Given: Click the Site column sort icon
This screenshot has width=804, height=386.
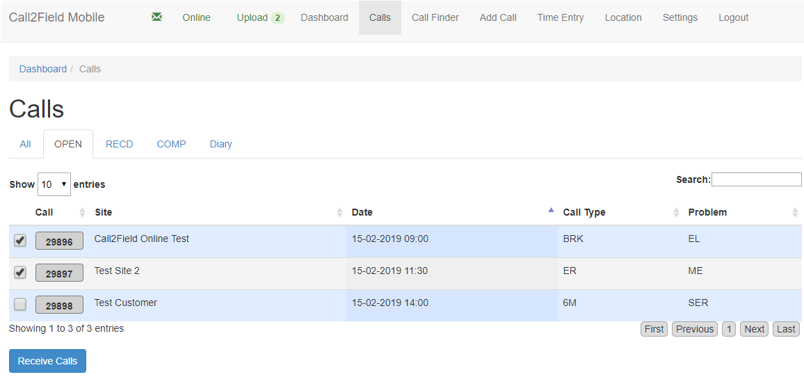Looking at the screenshot, I should (339, 213).
